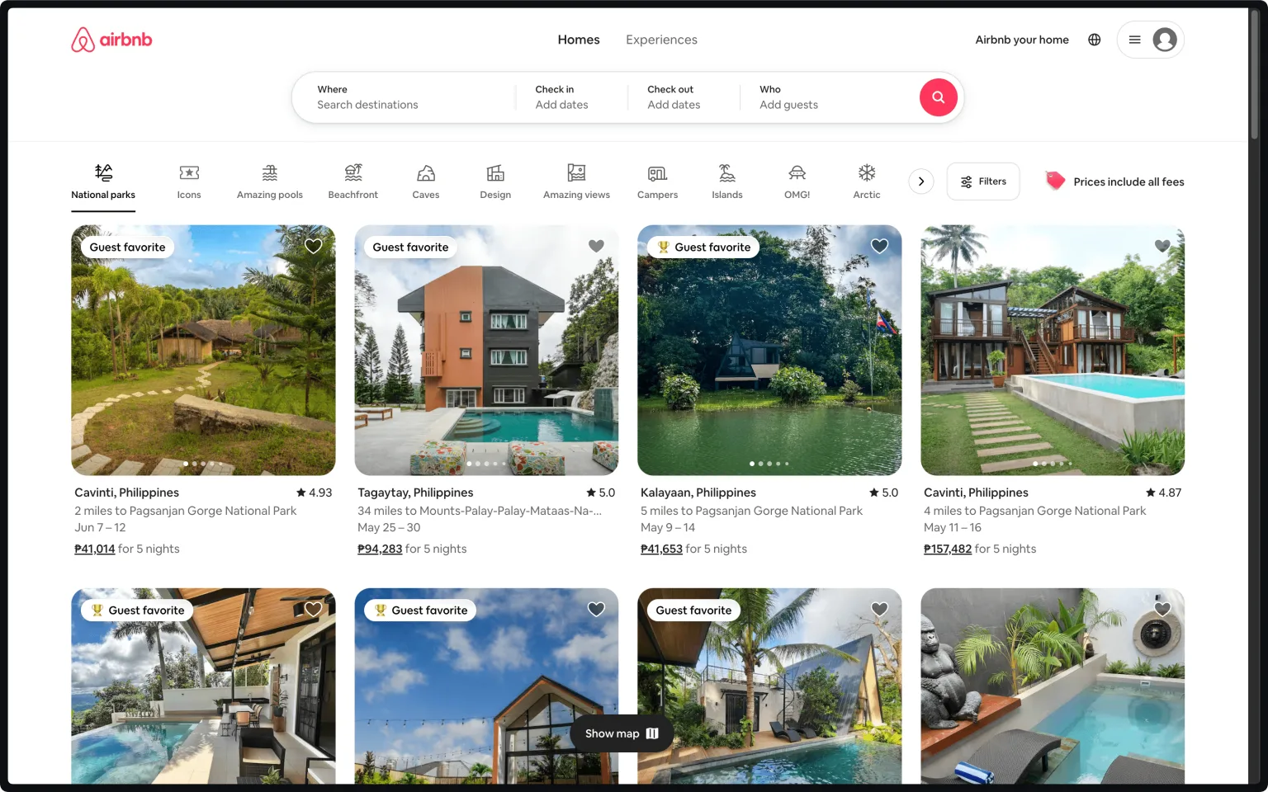The image size is (1268, 792).
Task: Show more categories with right chevron
Action: [x=921, y=181]
